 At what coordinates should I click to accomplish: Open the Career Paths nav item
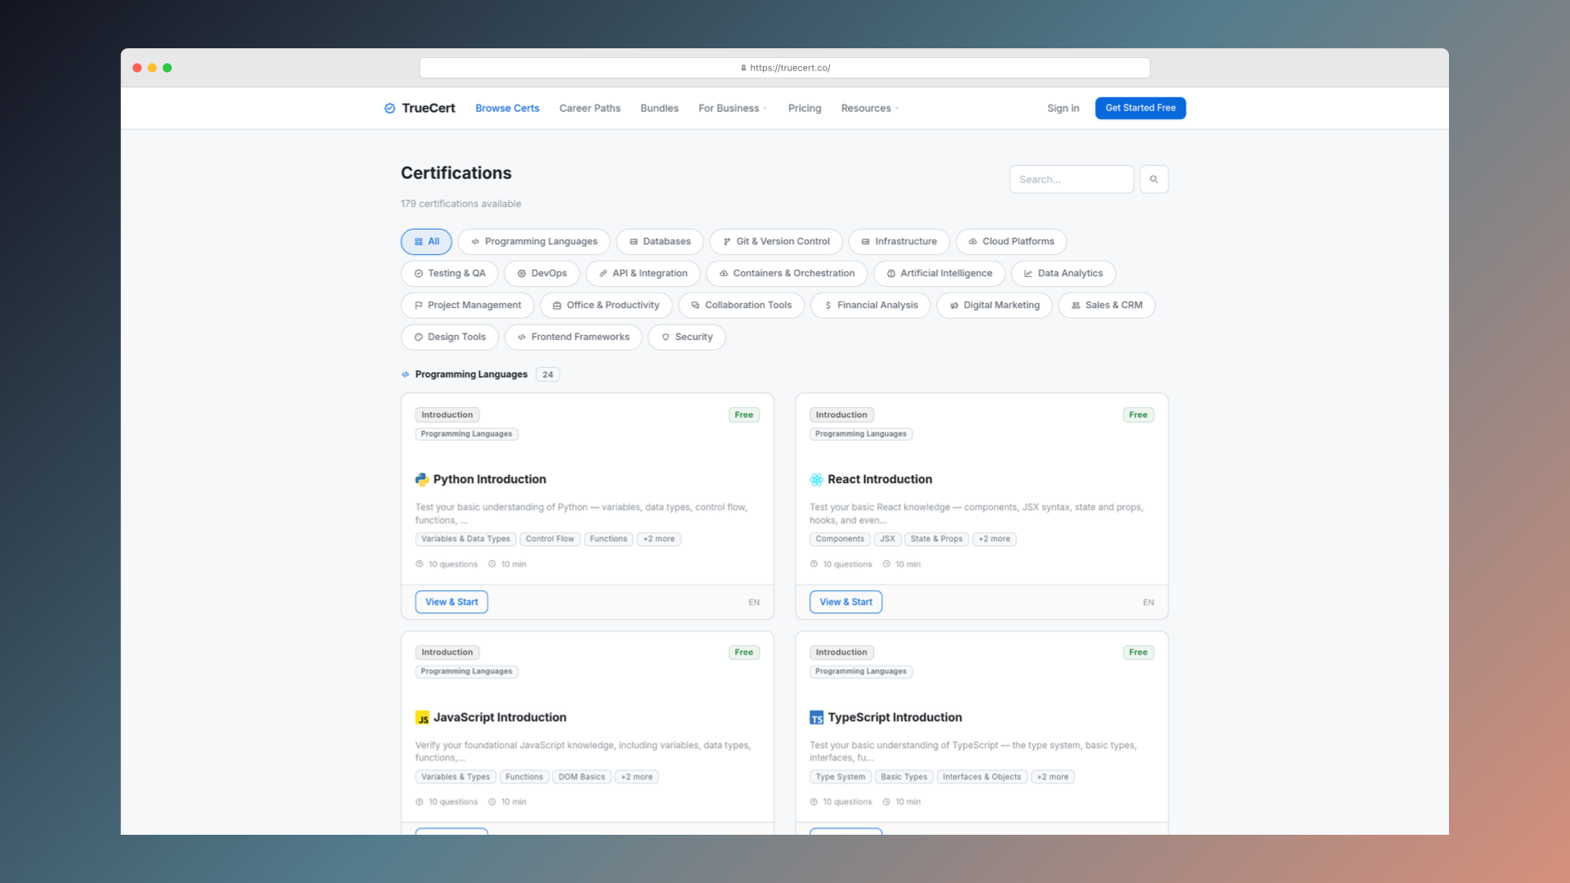tap(590, 108)
